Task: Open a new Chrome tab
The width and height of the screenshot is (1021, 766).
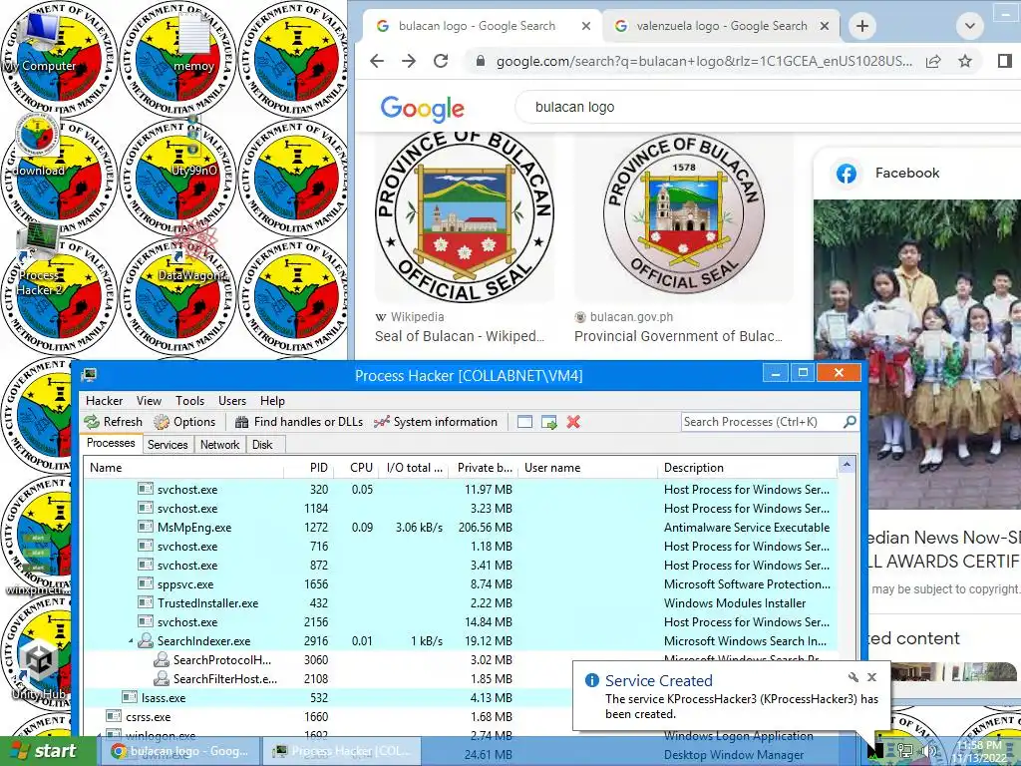Action: pyautogui.click(x=862, y=26)
